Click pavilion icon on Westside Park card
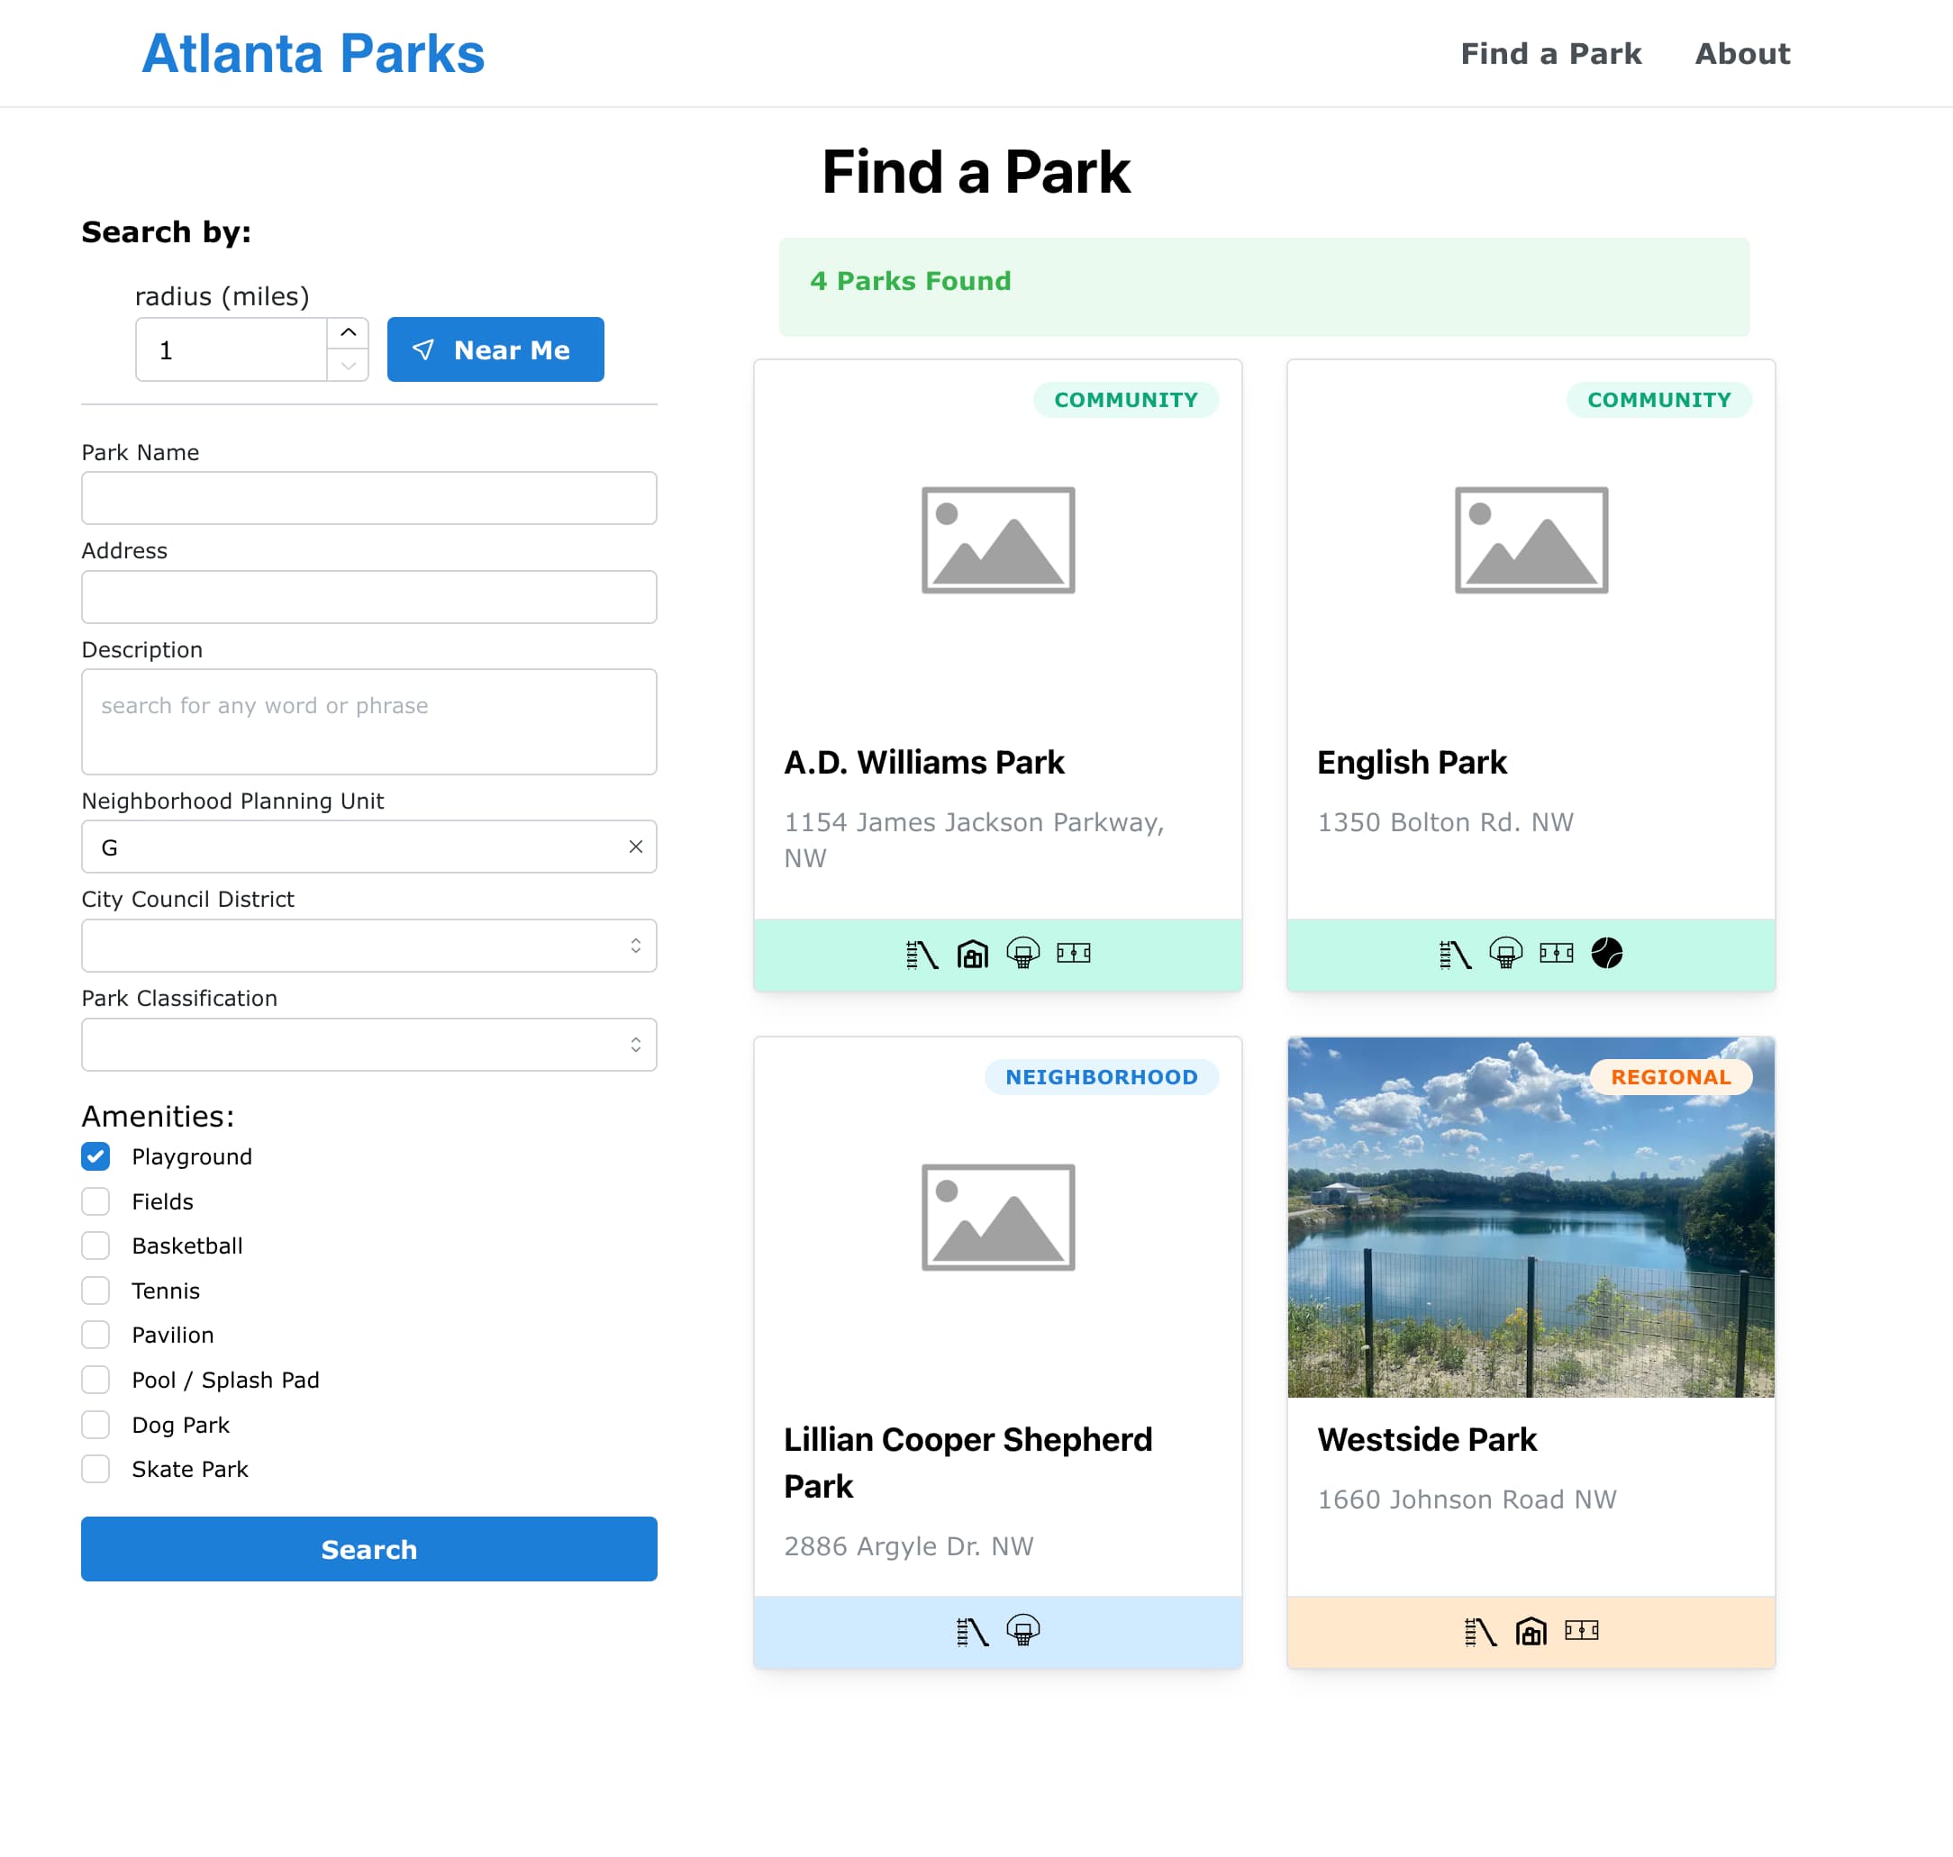 click(1531, 1630)
